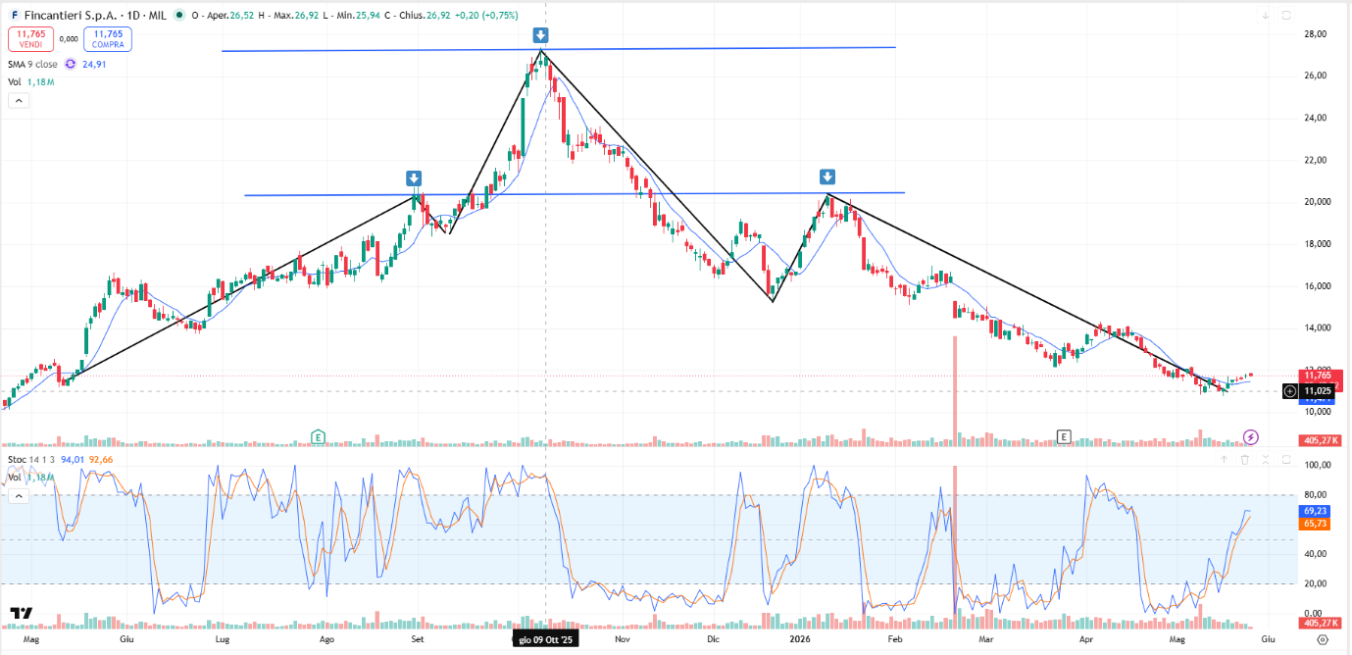Click the arrow marker above the January shoulder

tap(827, 176)
